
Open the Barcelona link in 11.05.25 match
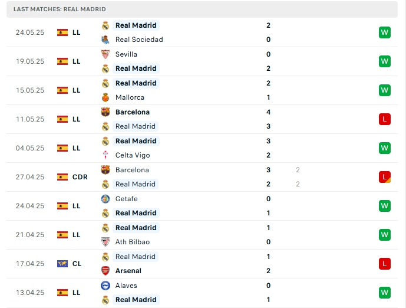133,112
